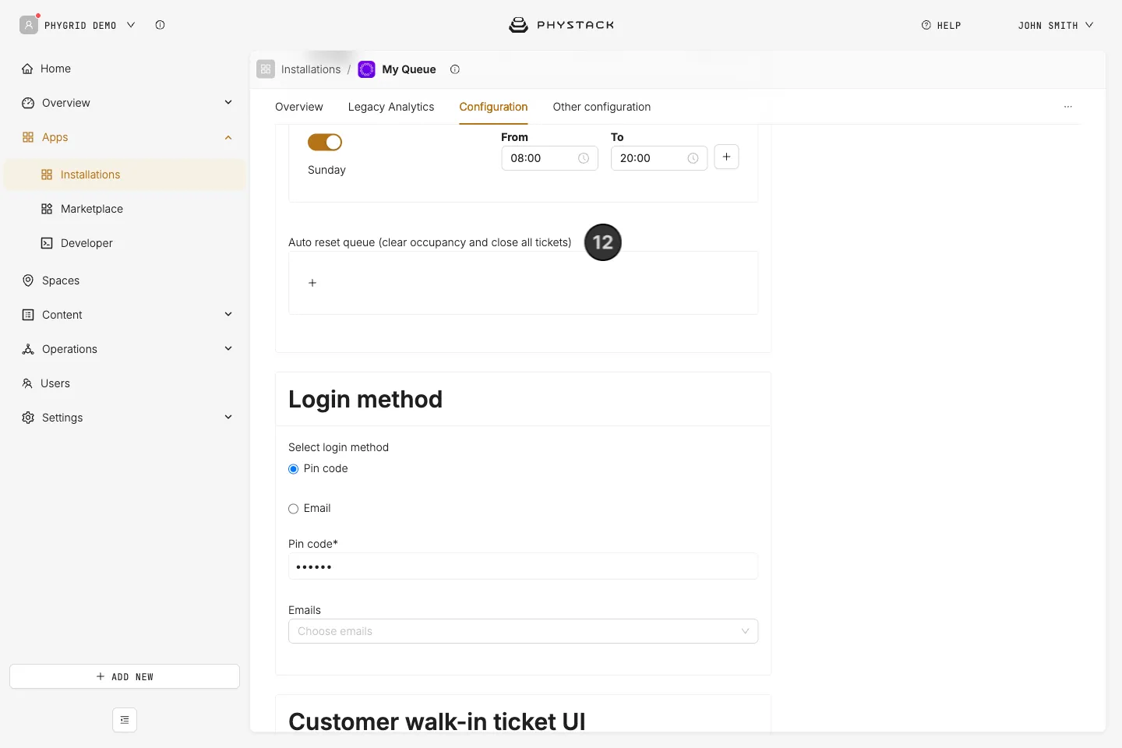The height and width of the screenshot is (748, 1122).
Task: Click the Help question mark icon
Action: pyautogui.click(x=926, y=25)
